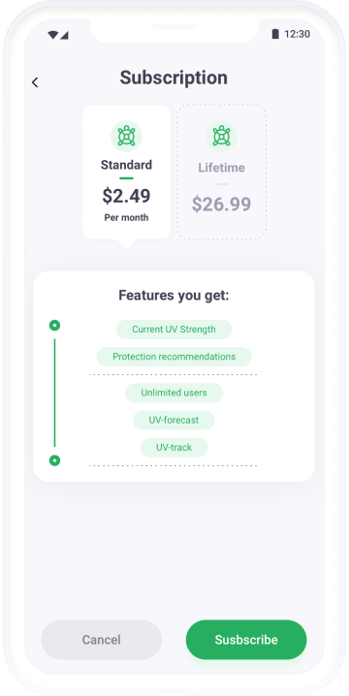Tap the cellular signal status icon
The image size is (349, 696).
[x=64, y=35]
